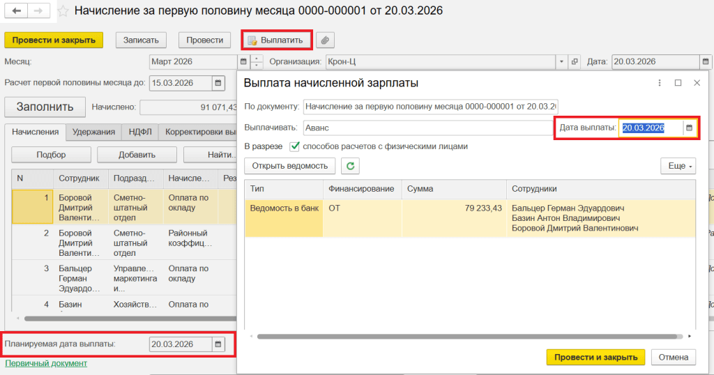Open the Еще dropdown menu
Image resolution: width=714 pixels, height=375 pixels.
(x=678, y=166)
